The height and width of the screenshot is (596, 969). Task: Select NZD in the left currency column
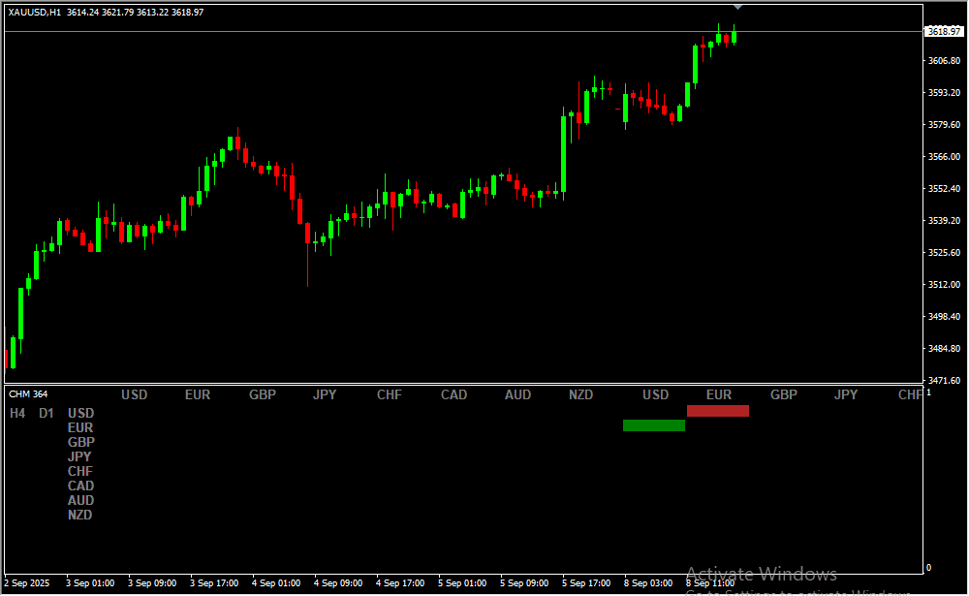pos(79,515)
